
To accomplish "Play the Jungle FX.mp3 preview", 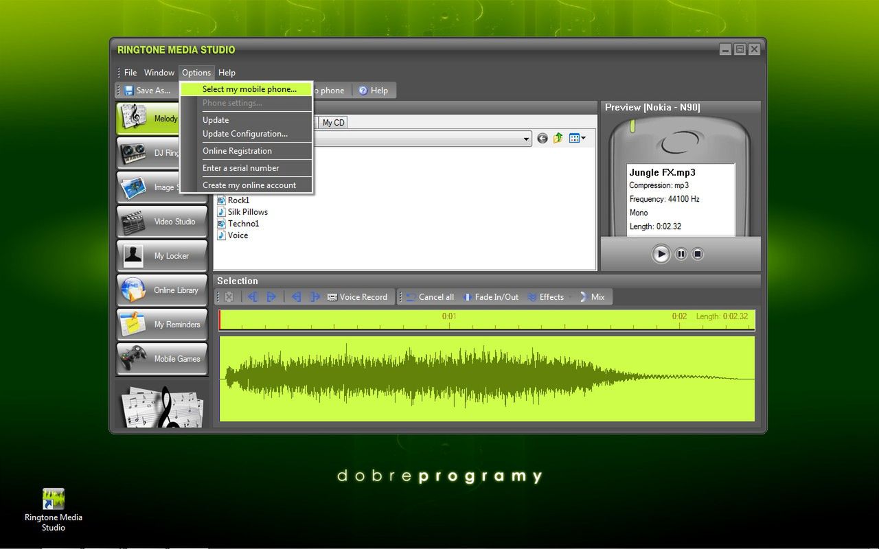I will pos(661,254).
